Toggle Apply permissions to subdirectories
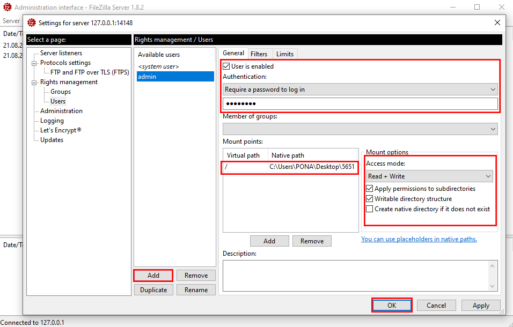The height and width of the screenshot is (327, 513). point(369,189)
